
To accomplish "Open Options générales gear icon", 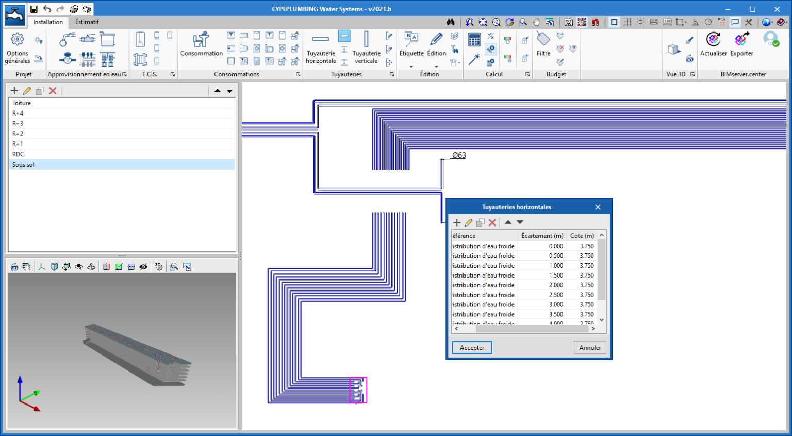I will 17,40.
